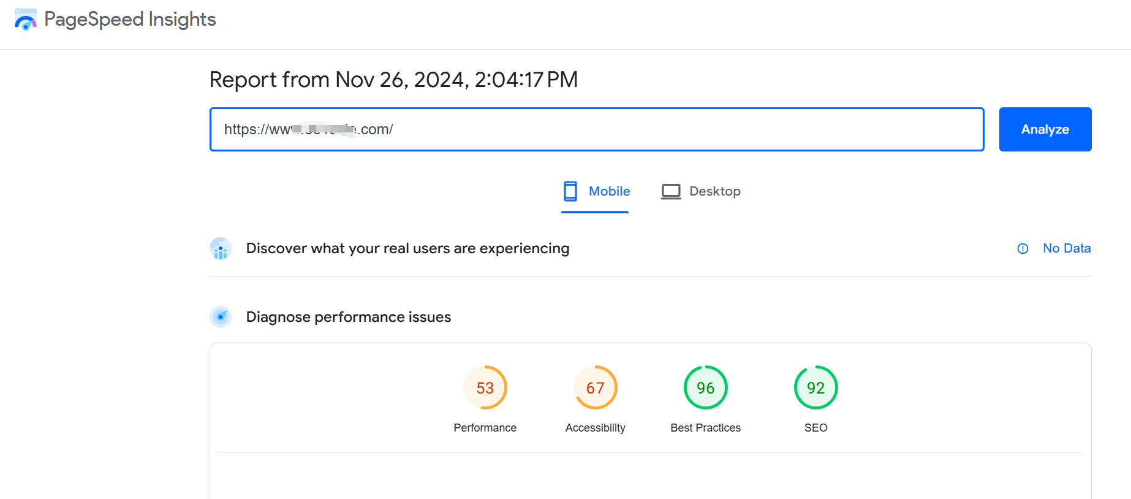The width and height of the screenshot is (1131, 499).
Task: Click the desktop laptop icon
Action: (x=671, y=191)
